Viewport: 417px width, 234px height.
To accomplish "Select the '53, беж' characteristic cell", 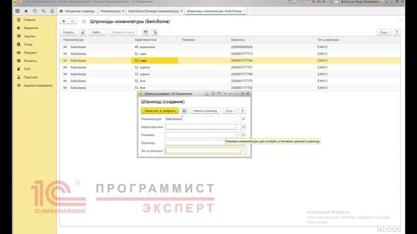I will 155,88.
